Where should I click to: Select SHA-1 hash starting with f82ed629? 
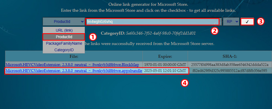230,71
